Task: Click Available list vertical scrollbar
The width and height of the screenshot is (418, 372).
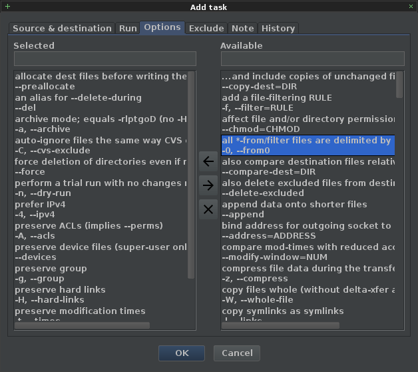Action: tap(399, 85)
